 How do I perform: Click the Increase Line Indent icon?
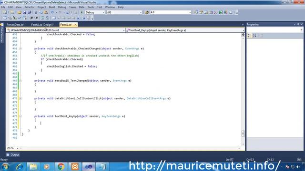coord(36,18)
